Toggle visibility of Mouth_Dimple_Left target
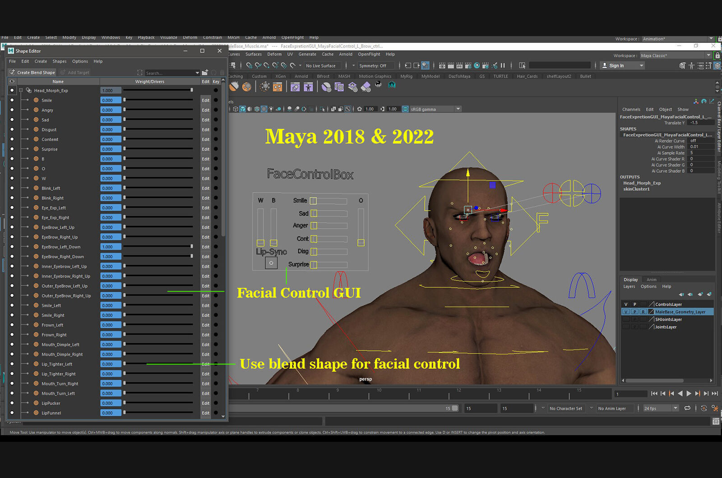Image resolution: width=722 pixels, height=478 pixels. (12, 345)
